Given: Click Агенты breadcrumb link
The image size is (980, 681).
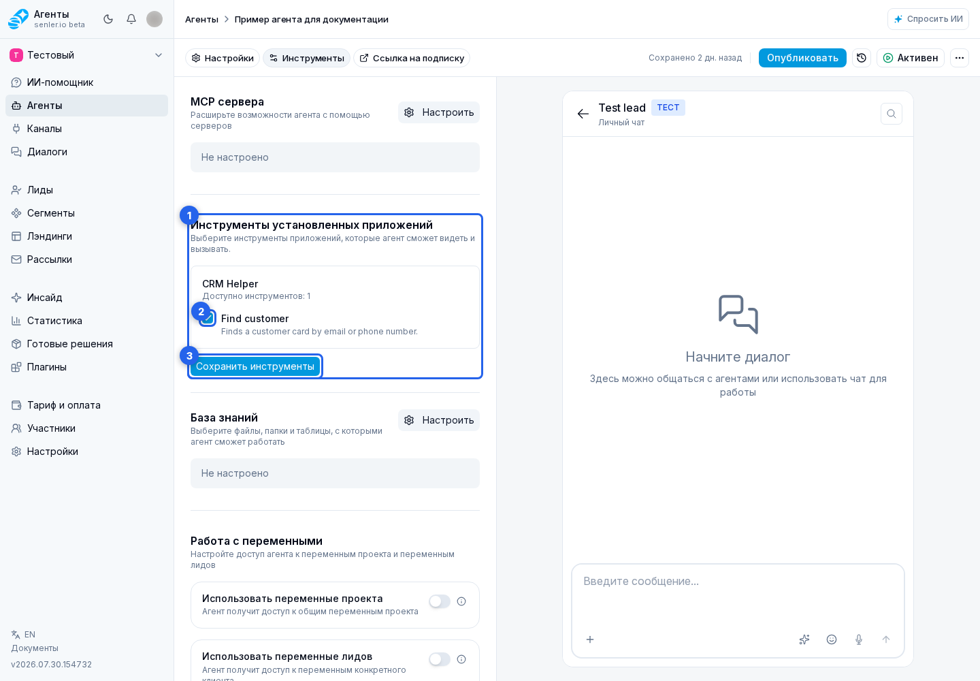Looking at the screenshot, I should (x=201, y=19).
